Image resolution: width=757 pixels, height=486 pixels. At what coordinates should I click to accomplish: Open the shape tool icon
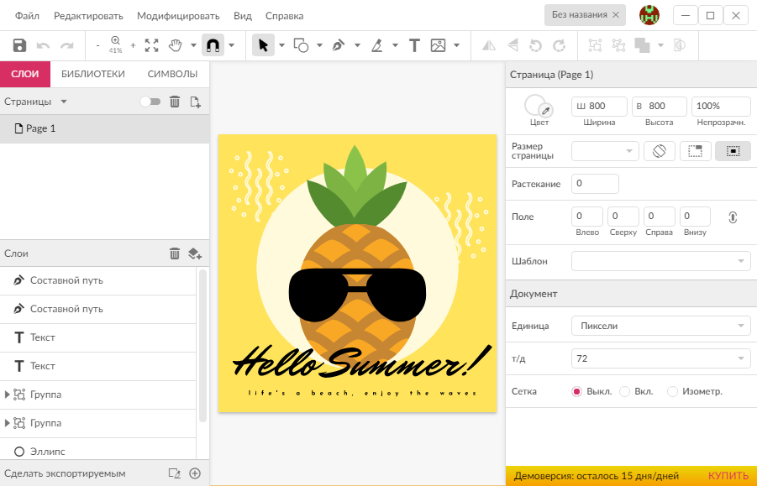[x=302, y=45]
